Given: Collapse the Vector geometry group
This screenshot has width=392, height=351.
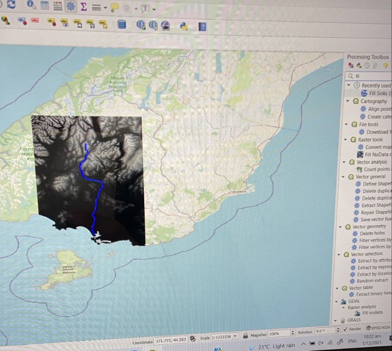Looking at the screenshot, I should point(340,227).
